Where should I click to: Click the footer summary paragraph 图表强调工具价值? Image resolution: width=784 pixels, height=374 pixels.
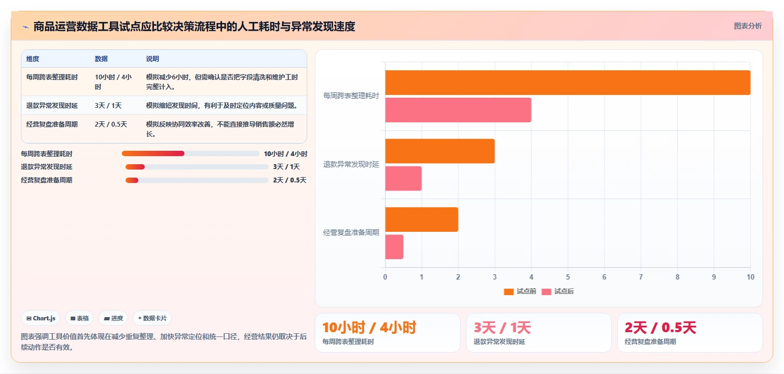164,342
